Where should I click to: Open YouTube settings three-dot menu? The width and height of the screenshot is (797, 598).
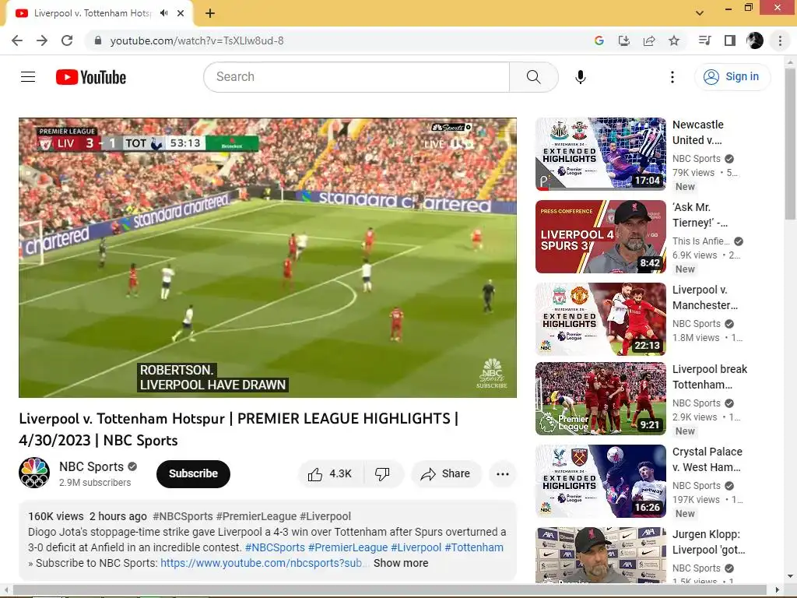672,77
